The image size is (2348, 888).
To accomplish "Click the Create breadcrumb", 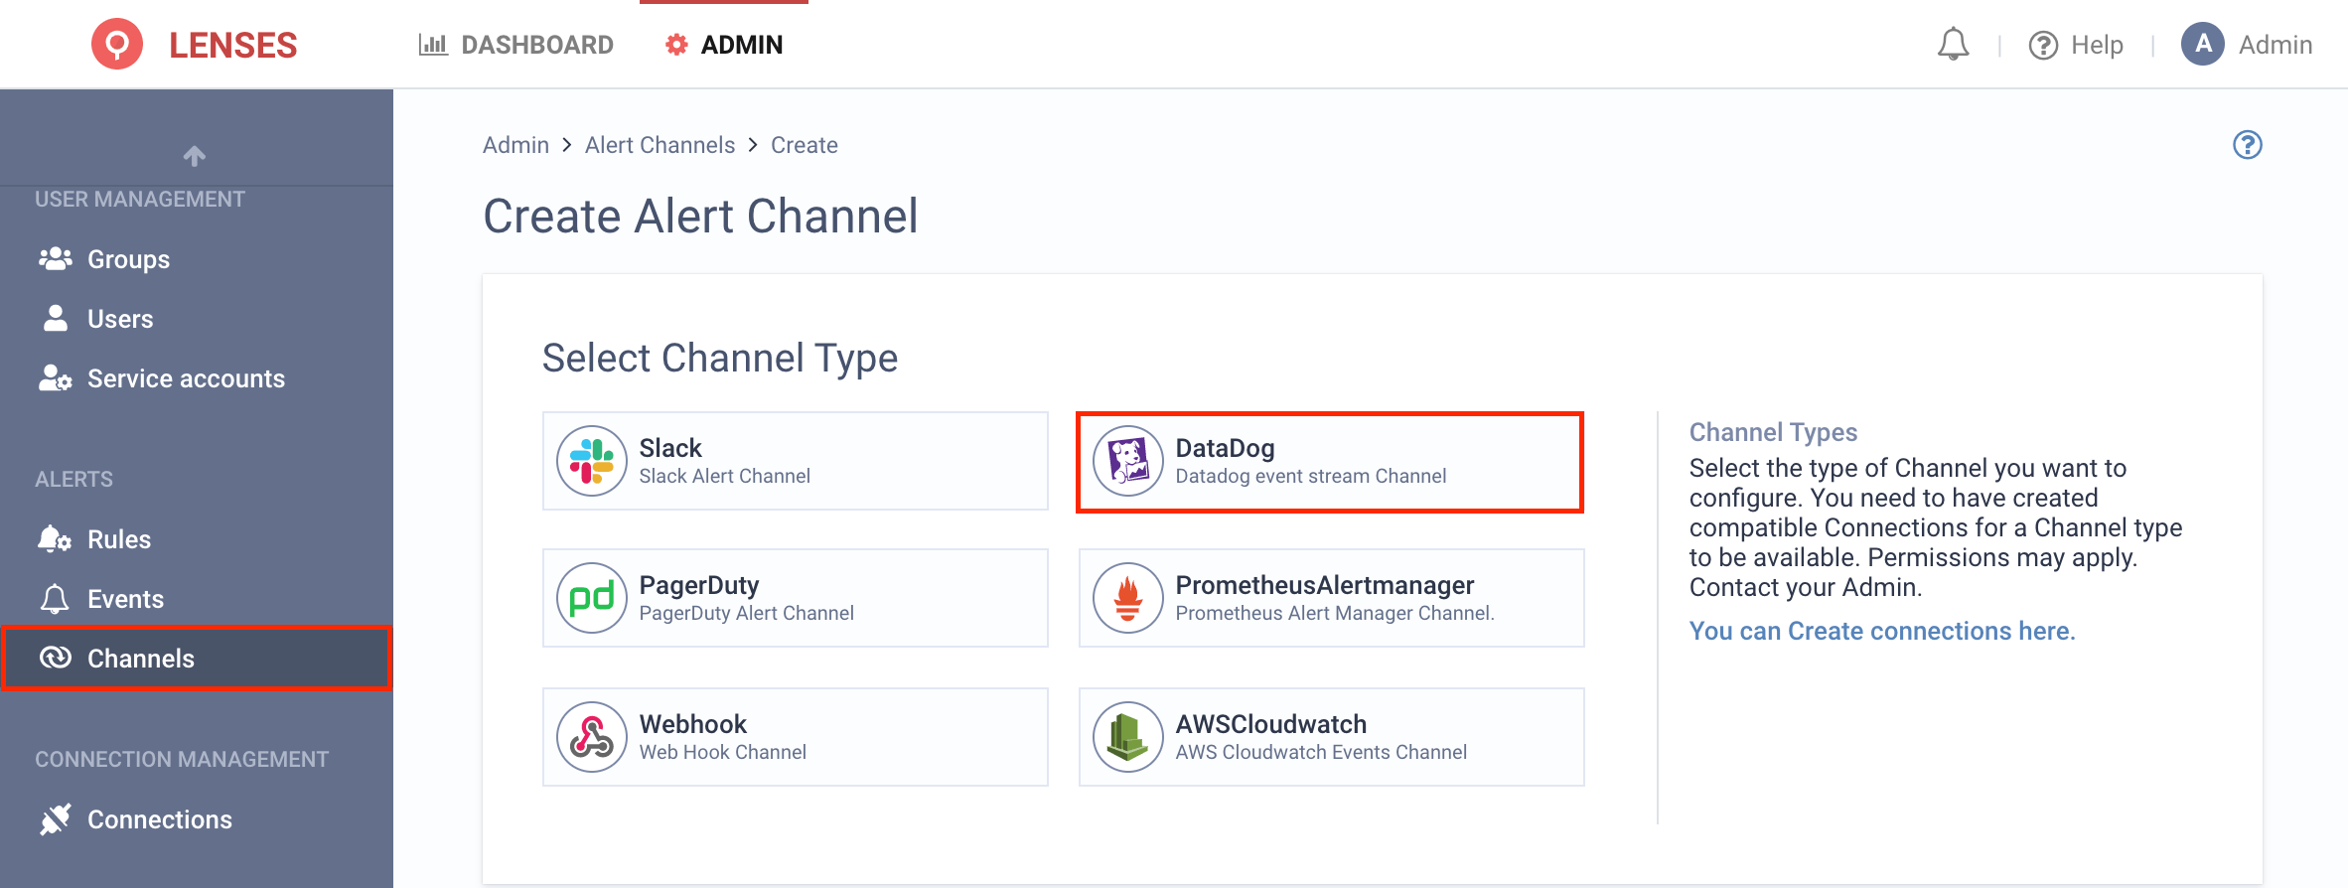I will coord(805,145).
